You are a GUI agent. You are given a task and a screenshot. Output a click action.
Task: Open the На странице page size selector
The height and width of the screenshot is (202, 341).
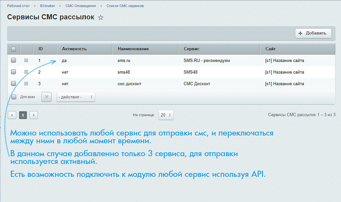point(166,115)
